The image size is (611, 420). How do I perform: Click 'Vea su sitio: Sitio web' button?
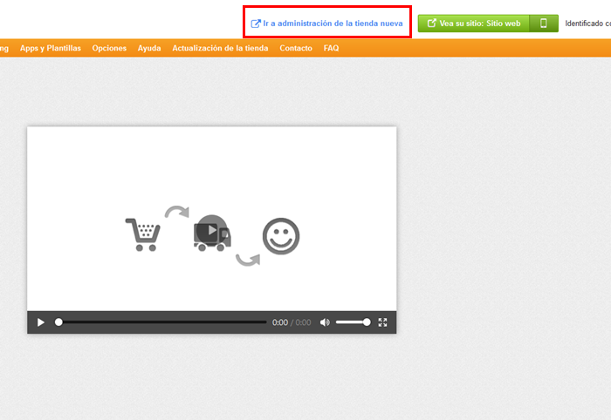click(473, 24)
